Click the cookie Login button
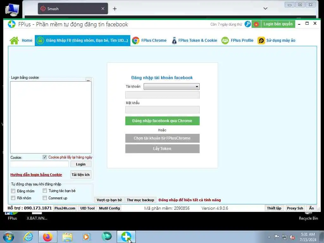324x243 pixels. (x=81, y=164)
